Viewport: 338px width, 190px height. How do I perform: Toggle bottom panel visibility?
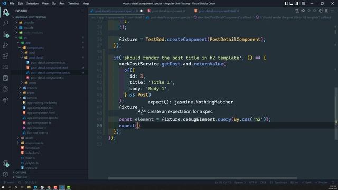tap(291, 4)
